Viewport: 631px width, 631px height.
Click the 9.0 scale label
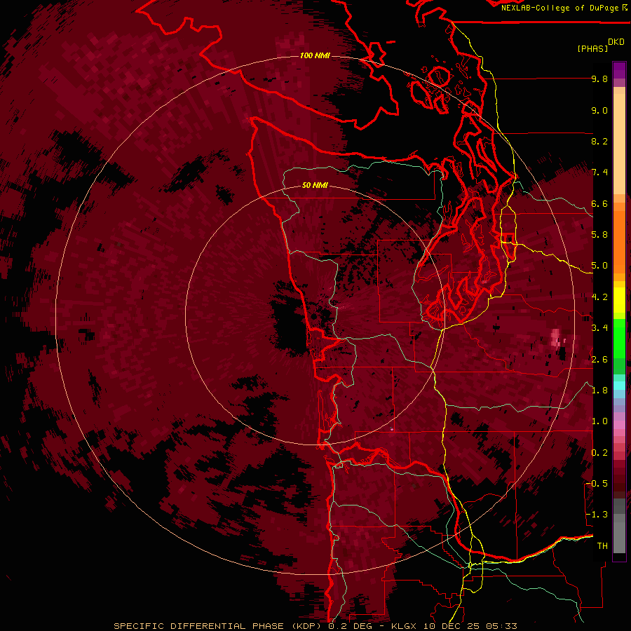[599, 110]
